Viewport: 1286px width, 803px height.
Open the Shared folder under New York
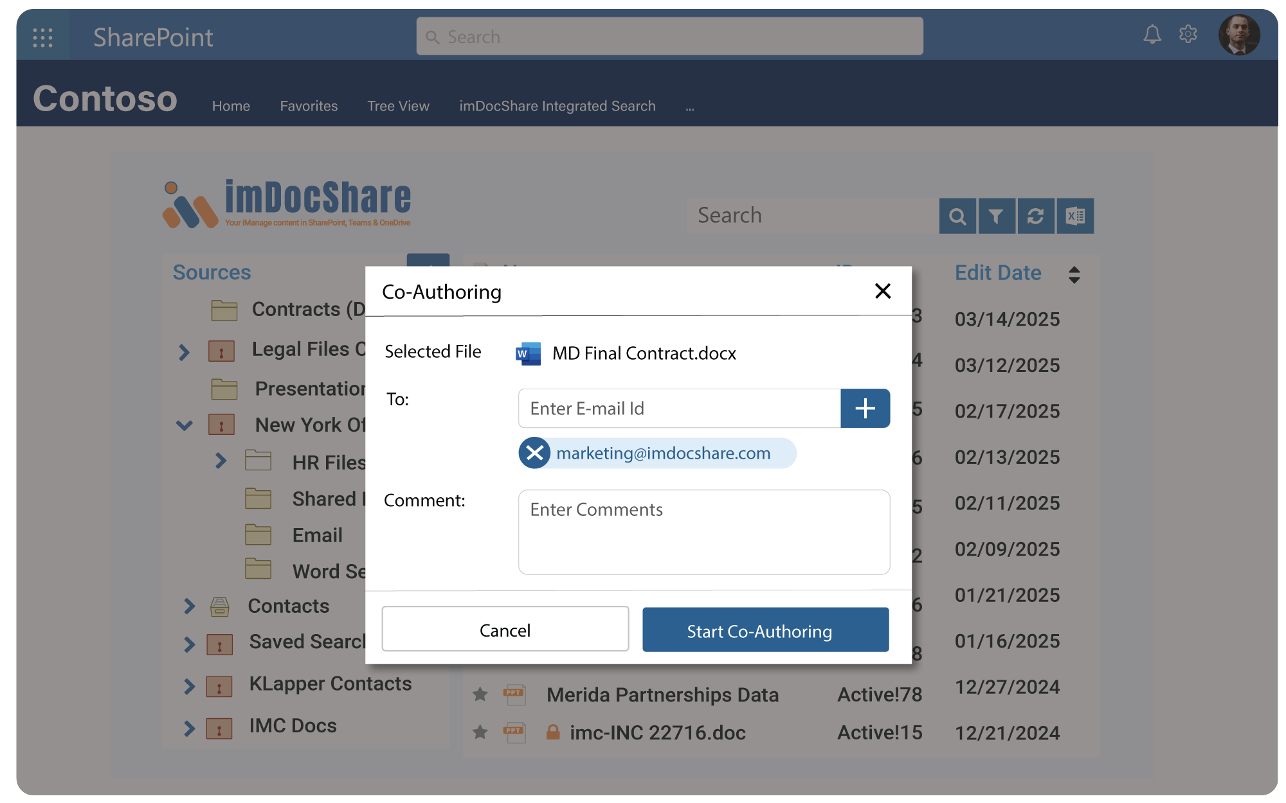(328, 499)
